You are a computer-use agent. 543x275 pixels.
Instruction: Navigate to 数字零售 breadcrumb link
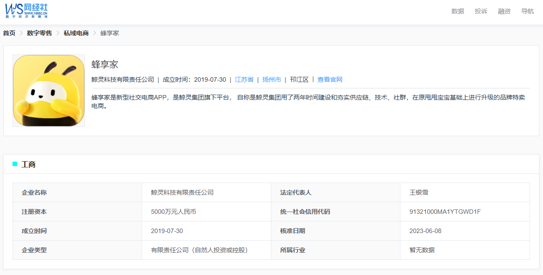[39, 33]
